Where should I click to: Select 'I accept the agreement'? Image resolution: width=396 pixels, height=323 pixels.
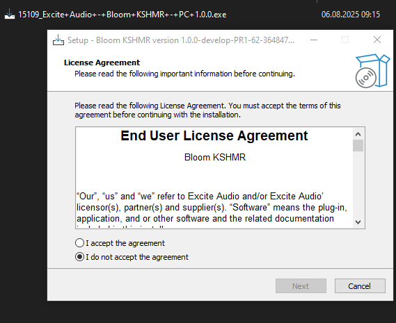pos(120,243)
